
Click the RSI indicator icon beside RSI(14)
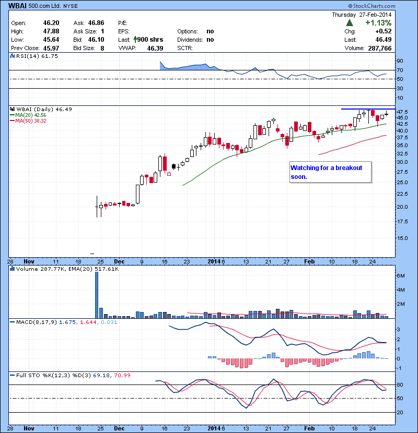tap(13, 56)
